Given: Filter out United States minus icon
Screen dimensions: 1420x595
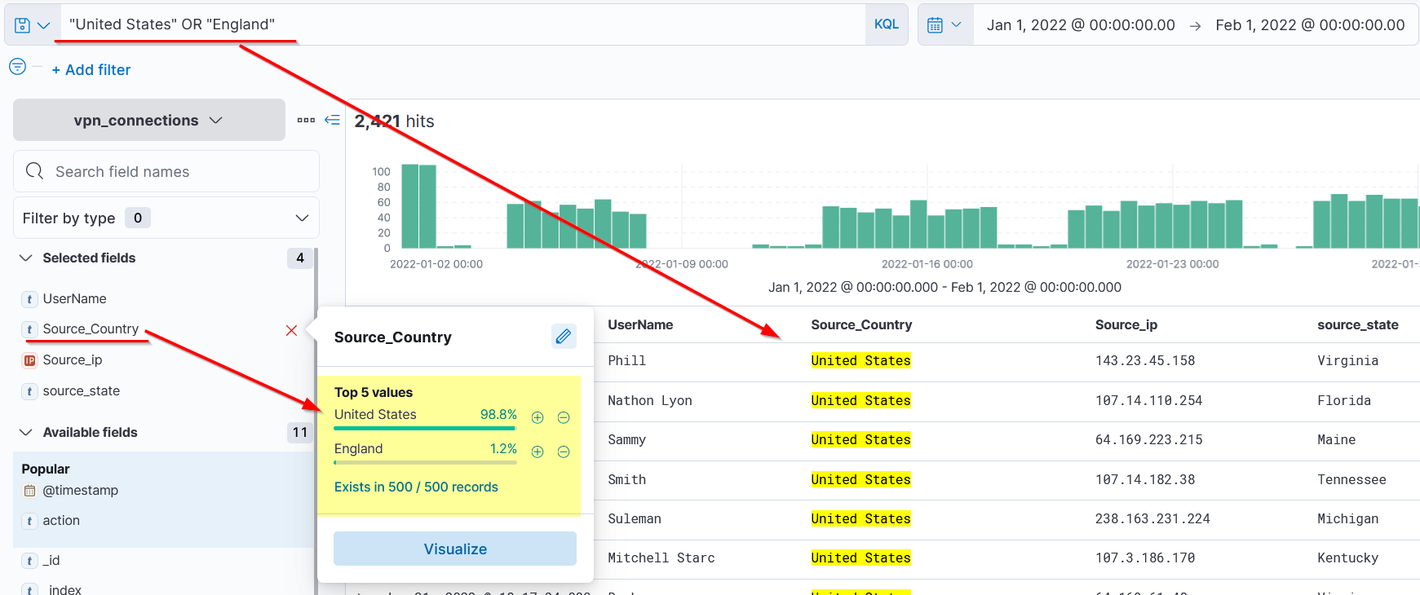Looking at the screenshot, I should point(564,417).
